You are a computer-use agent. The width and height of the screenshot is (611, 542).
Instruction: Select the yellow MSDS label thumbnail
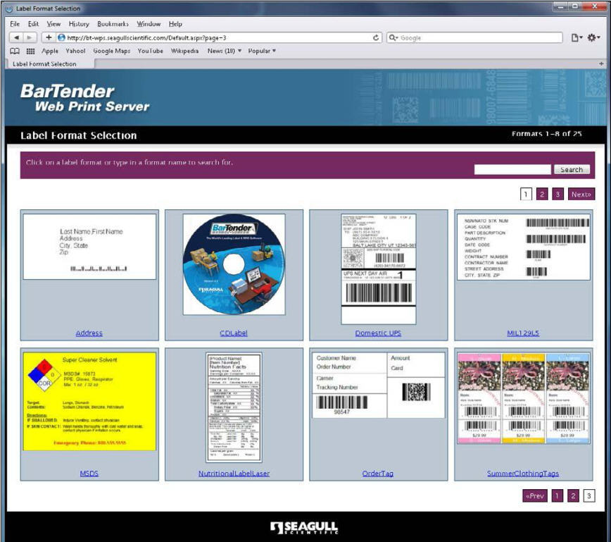89,402
